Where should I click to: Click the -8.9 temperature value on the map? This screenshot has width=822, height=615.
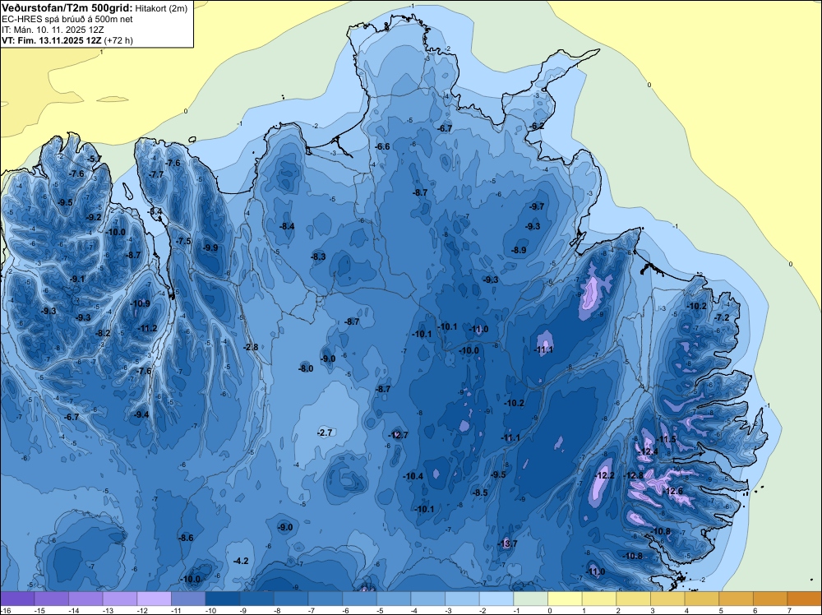tap(519, 251)
